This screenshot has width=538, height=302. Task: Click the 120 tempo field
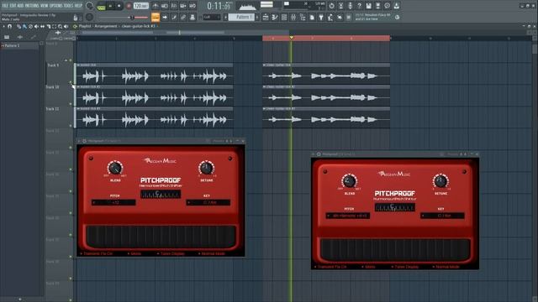[x=141, y=6]
